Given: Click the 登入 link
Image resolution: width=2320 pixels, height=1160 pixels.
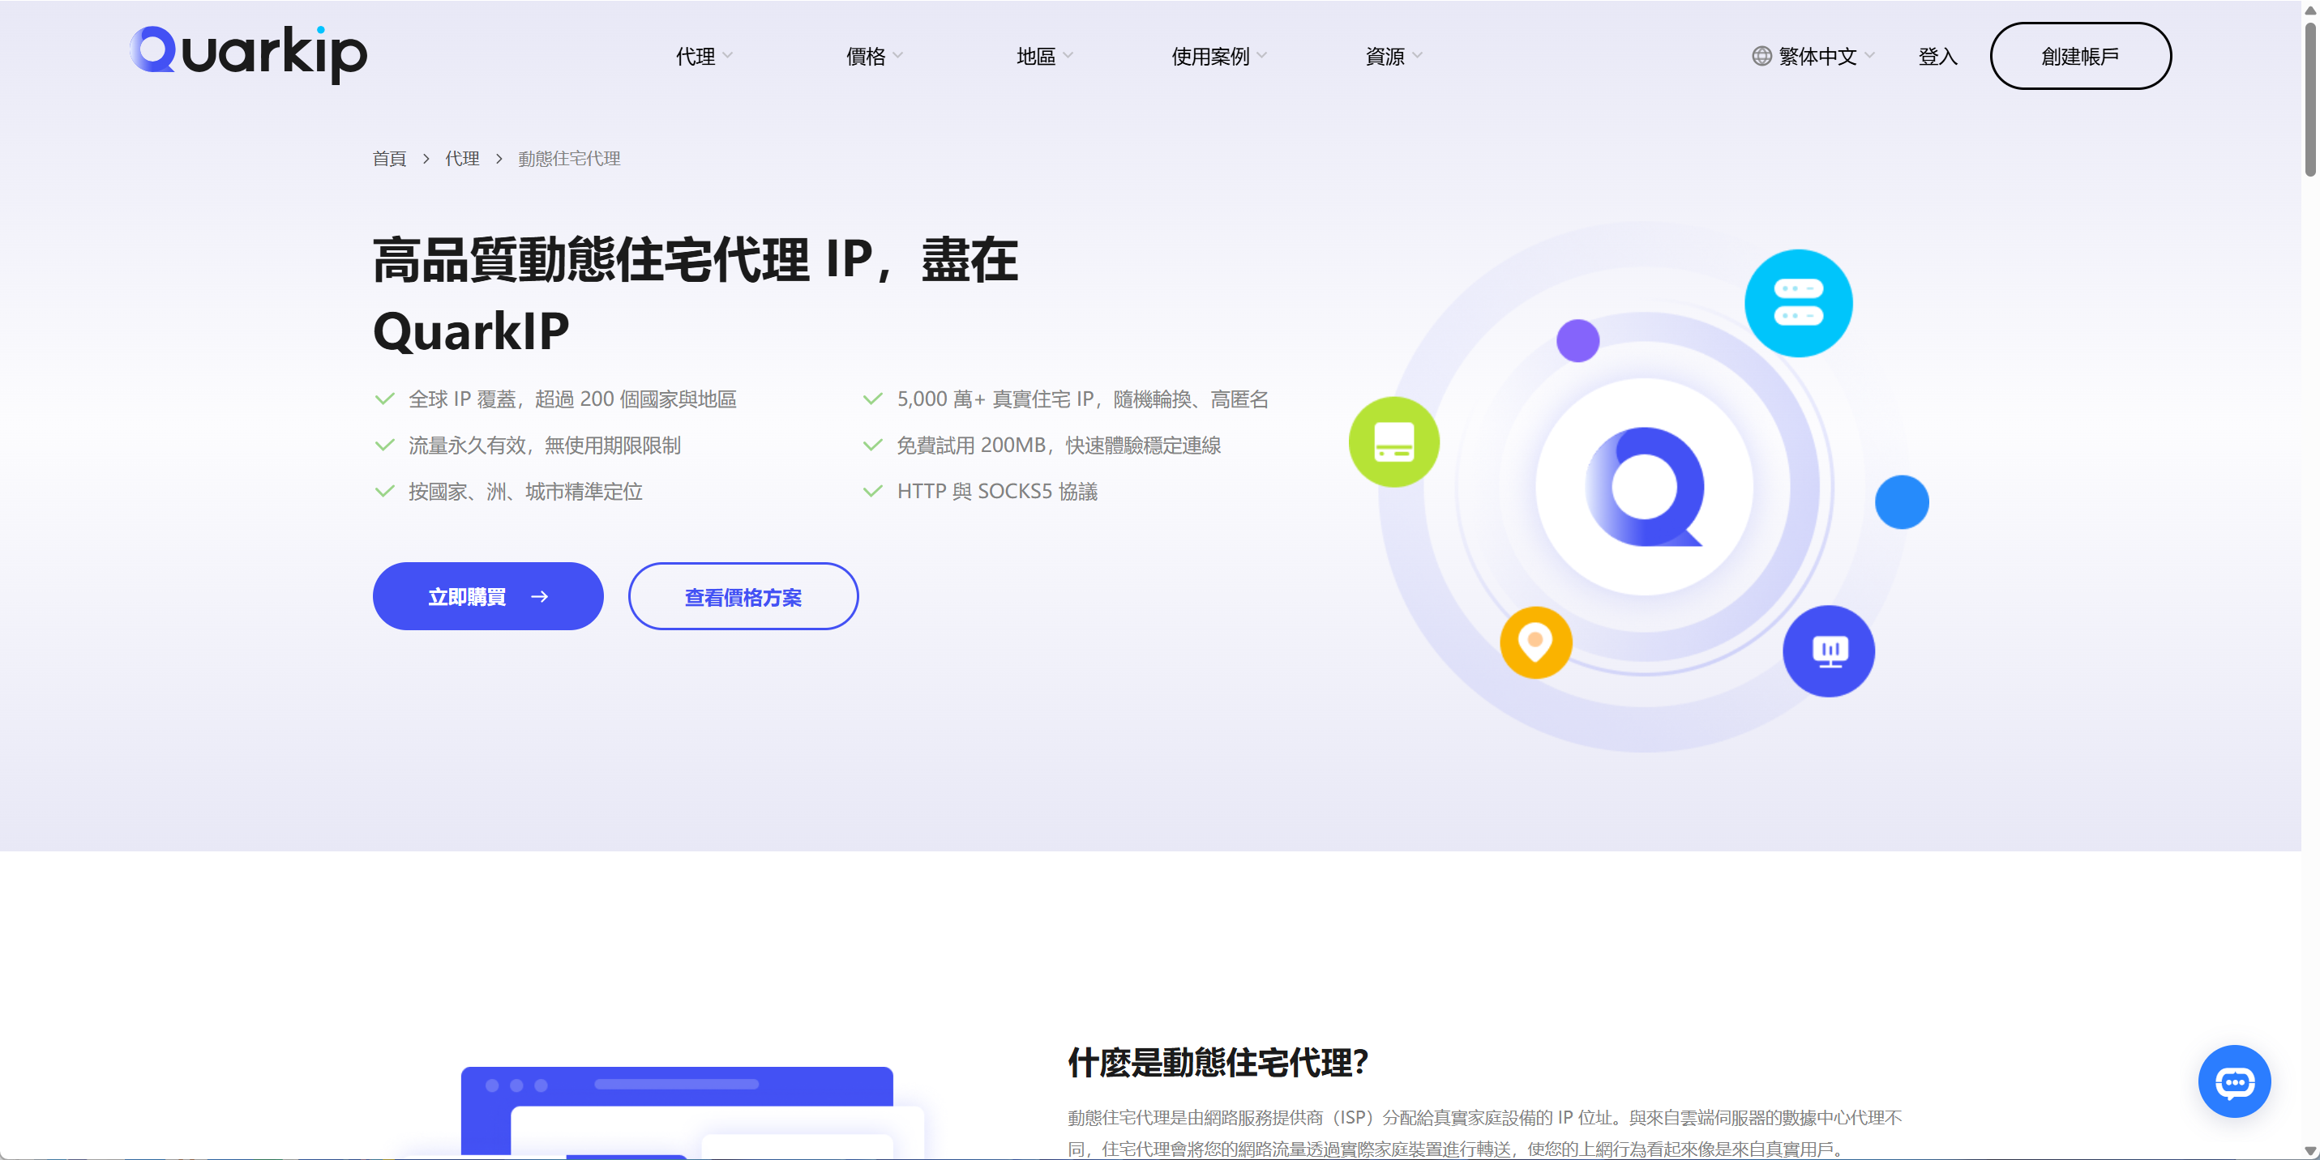Looking at the screenshot, I should [1937, 56].
